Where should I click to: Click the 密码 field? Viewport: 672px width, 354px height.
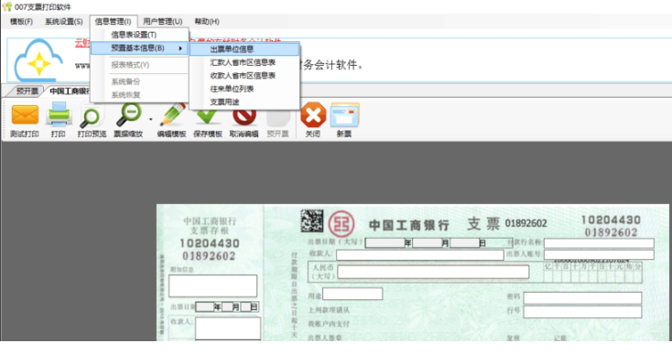pyautogui.click(x=582, y=298)
